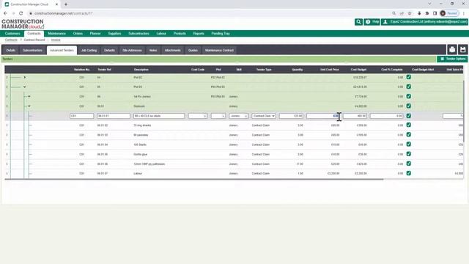This screenshot has height=264, width=469.
Task: Toggle Cost Budget Alert checkbox for Plot 03
Action: coord(409,87)
